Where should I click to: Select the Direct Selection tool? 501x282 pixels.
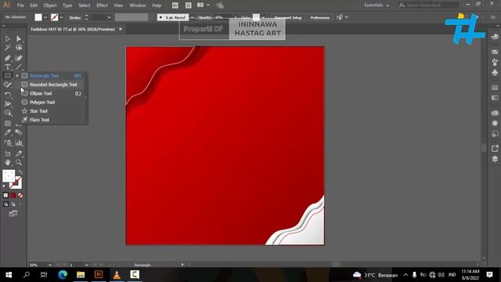pyautogui.click(x=19, y=38)
